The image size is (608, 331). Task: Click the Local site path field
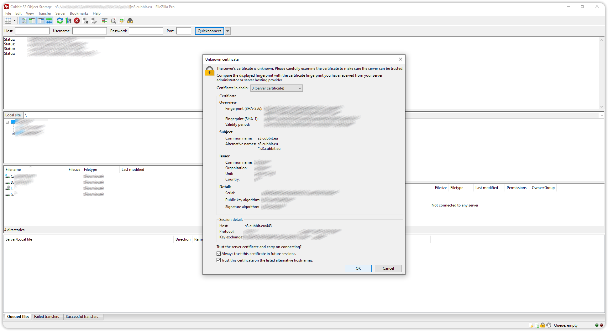[113, 115]
